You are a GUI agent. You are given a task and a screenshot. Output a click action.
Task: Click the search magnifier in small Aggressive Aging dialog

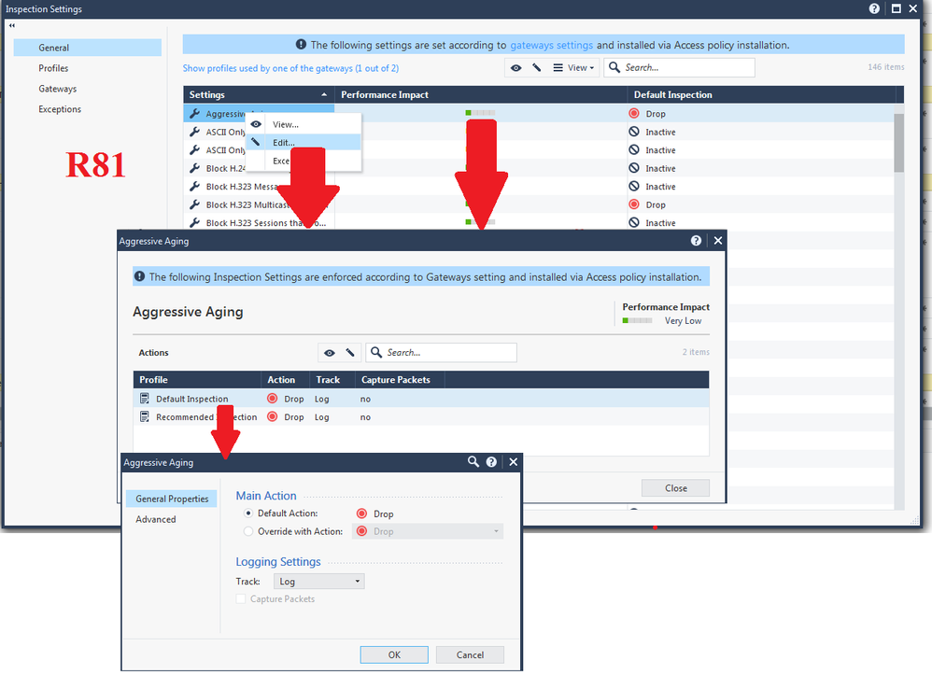coord(473,462)
